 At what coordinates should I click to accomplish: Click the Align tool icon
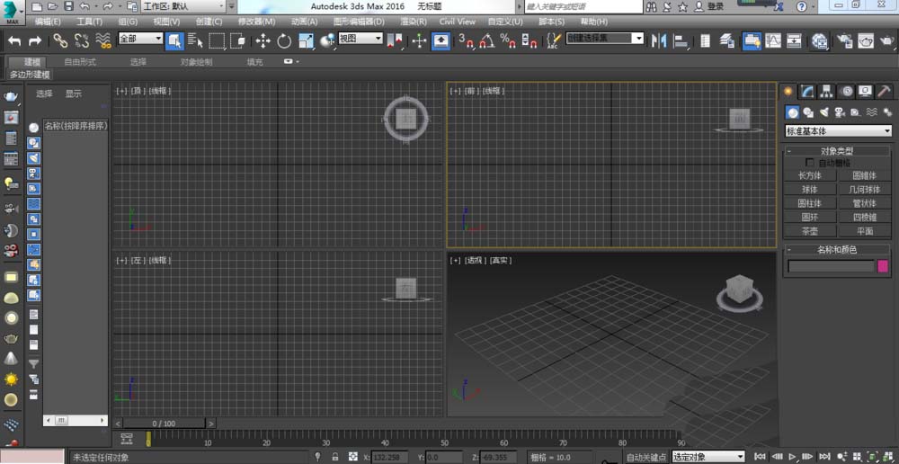coord(681,40)
